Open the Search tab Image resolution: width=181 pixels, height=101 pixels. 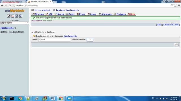point(59,14)
